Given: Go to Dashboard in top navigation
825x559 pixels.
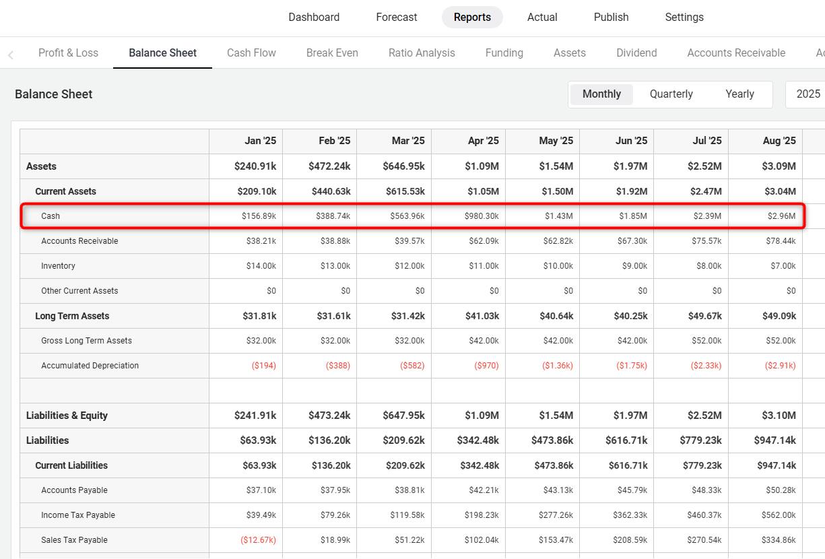Looking at the screenshot, I should 314,18.
